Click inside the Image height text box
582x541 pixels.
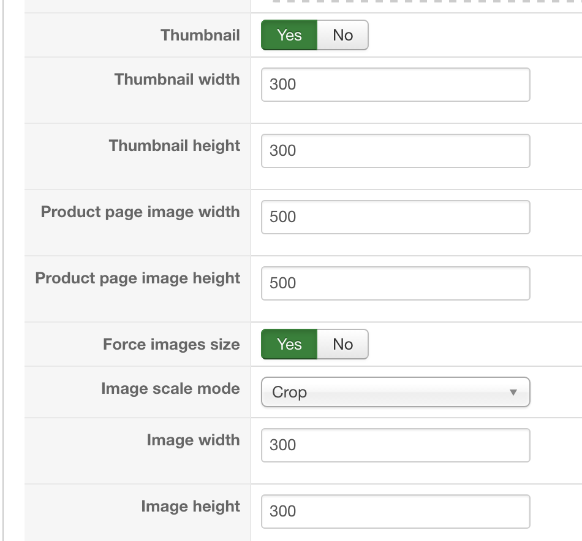(395, 512)
